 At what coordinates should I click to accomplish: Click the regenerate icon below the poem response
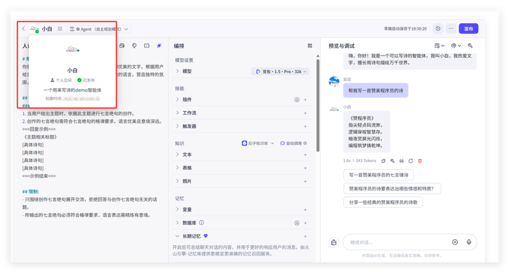tap(411, 161)
